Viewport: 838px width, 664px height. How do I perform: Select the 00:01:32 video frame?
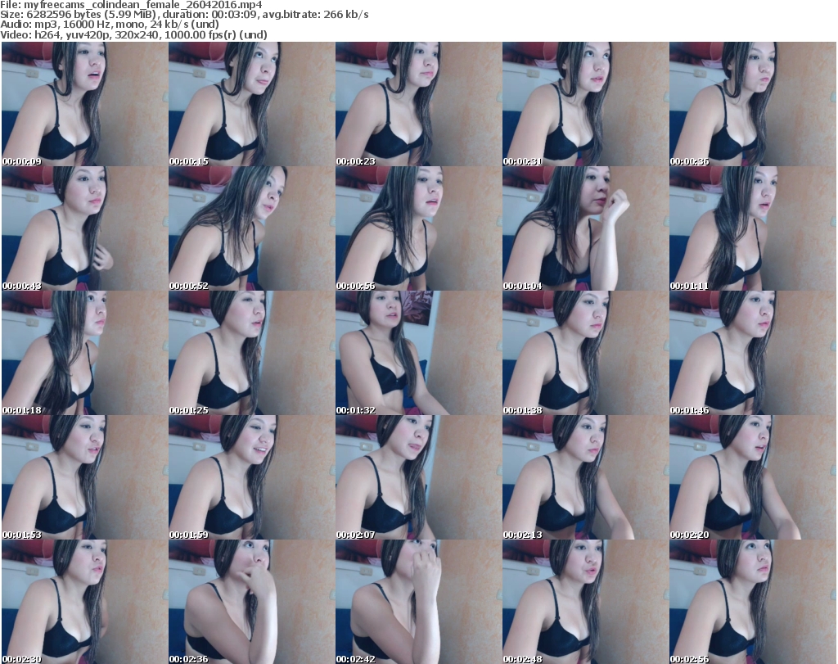point(418,354)
